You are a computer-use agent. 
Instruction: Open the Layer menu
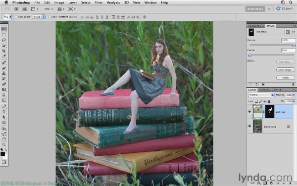point(73,2)
